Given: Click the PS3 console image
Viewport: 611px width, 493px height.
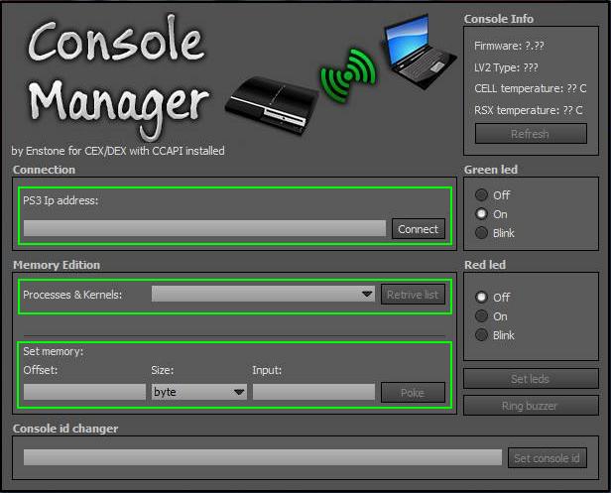Looking at the screenshot, I should coord(272,105).
